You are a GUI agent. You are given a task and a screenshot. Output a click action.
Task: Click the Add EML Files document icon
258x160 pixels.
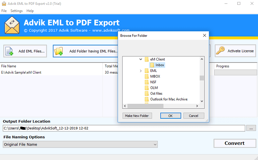pos(9,51)
